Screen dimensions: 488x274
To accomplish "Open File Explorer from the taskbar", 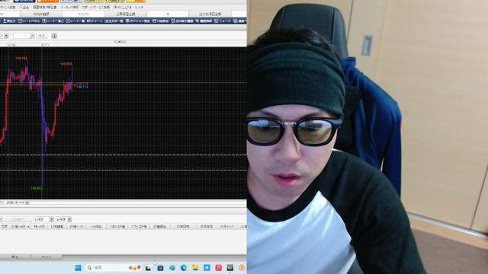I will click(x=195, y=267).
